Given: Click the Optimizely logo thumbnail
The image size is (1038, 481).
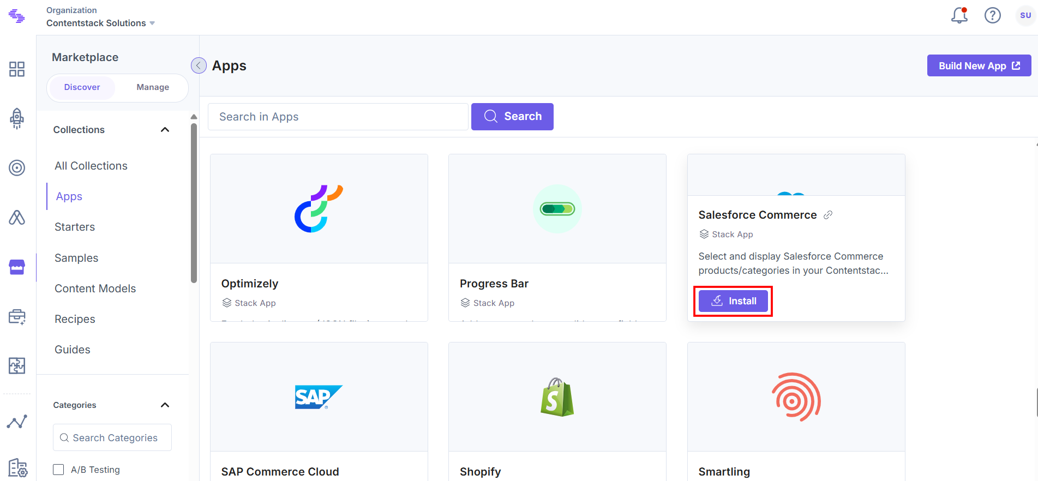Looking at the screenshot, I should (x=319, y=209).
